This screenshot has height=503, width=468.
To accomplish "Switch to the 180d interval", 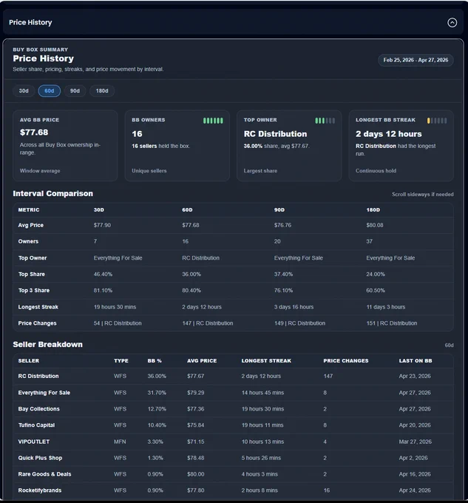I will [x=102, y=91].
